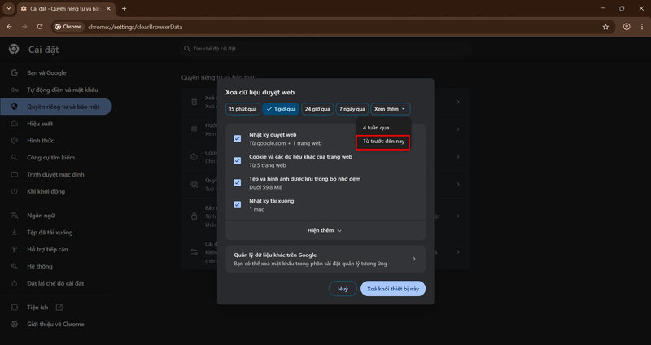Click the Huỷ cancel button
This screenshot has height=345, width=651.
coord(343,289)
